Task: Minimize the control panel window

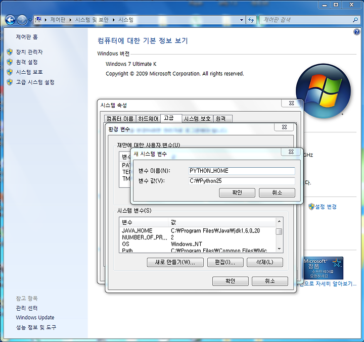Action: tap(325, 5)
